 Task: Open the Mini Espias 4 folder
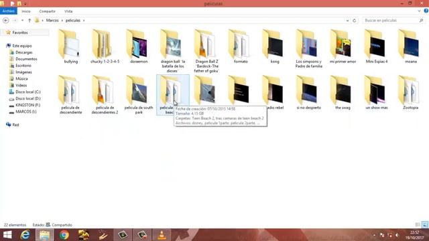pyautogui.click(x=377, y=46)
